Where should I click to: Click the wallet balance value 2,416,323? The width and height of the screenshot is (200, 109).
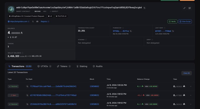point(14,56)
